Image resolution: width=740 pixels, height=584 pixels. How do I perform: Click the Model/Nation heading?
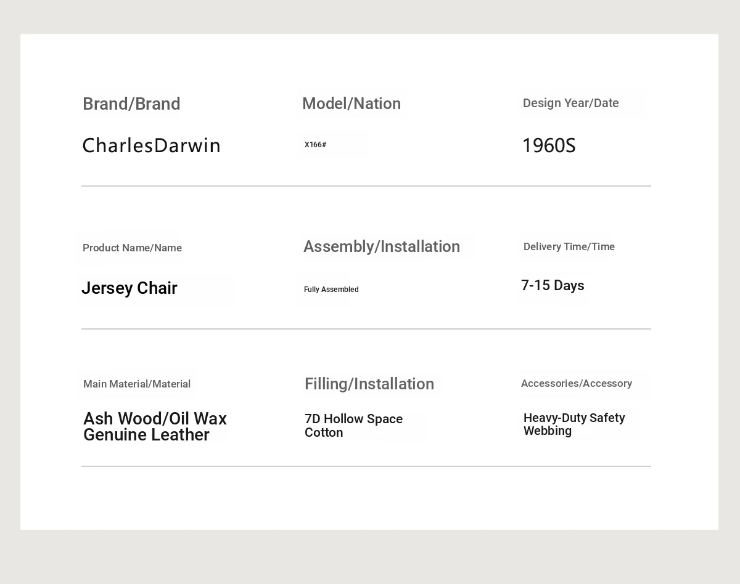[351, 103]
